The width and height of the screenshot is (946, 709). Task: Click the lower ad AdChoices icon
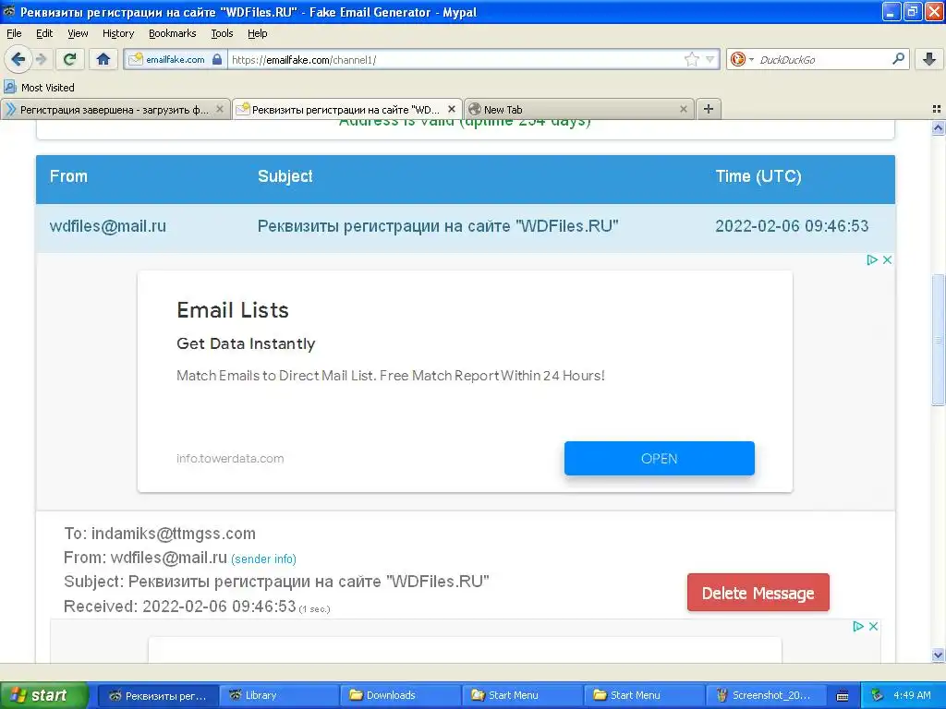click(x=858, y=627)
